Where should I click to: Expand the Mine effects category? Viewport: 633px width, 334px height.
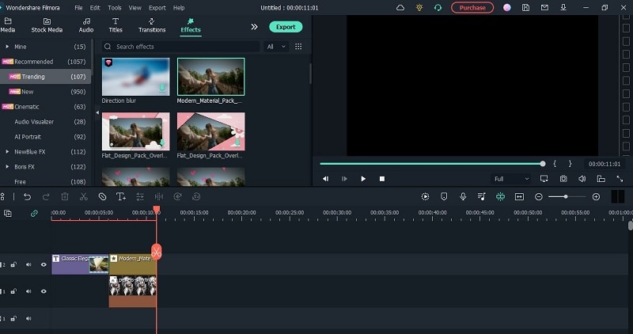coord(7,47)
